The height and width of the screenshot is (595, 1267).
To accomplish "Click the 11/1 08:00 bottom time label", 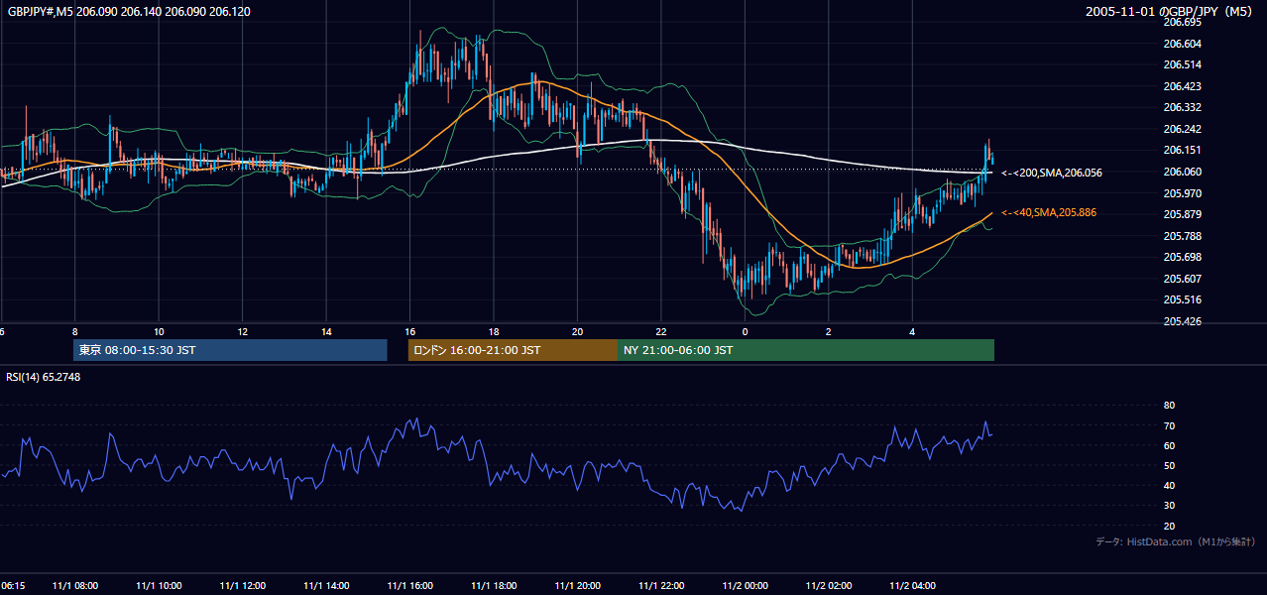I will point(75,586).
